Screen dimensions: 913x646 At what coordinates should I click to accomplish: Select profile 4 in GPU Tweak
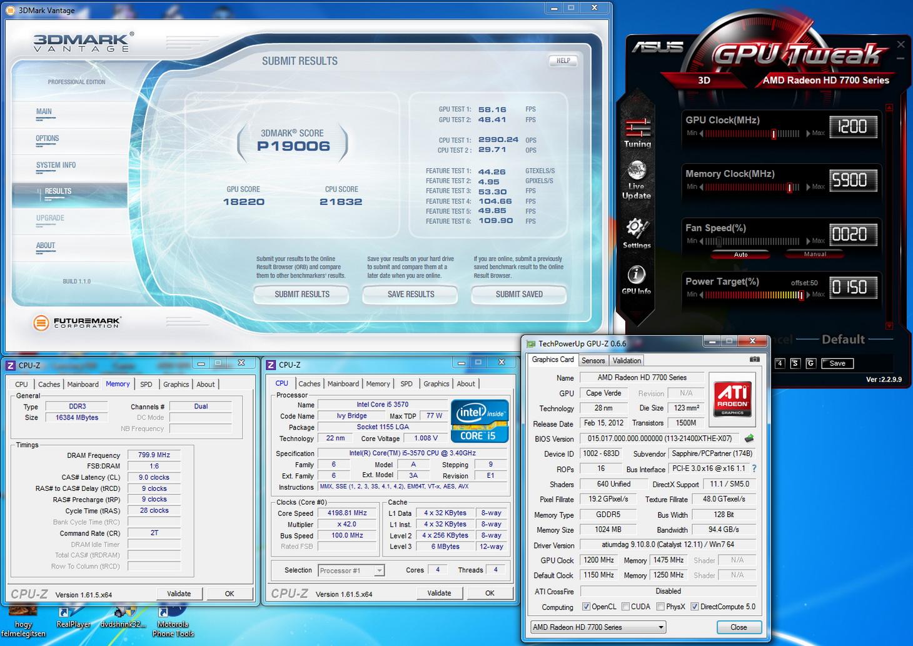[780, 363]
